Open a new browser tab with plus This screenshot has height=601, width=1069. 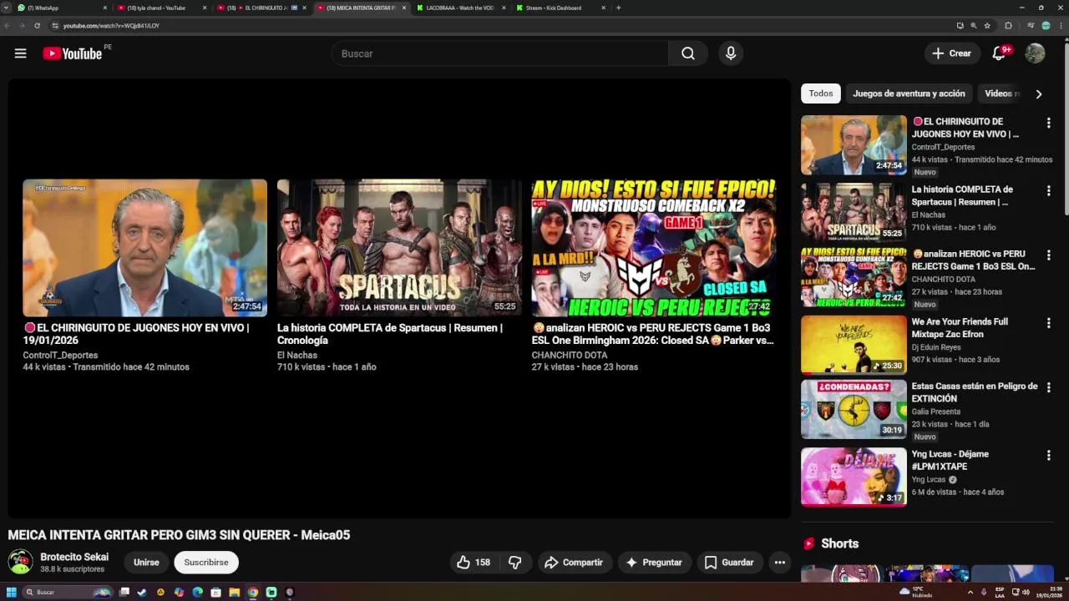tap(618, 8)
